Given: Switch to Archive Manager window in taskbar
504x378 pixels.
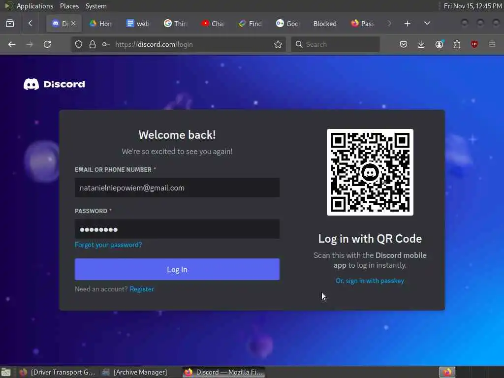Looking at the screenshot, I should point(135,373).
